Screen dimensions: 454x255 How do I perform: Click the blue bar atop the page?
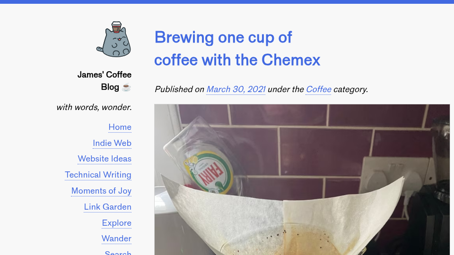[227, 2]
